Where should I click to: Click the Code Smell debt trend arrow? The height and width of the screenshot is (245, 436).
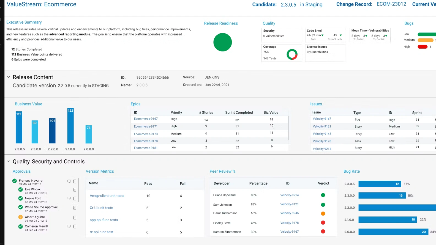(x=323, y=35)
